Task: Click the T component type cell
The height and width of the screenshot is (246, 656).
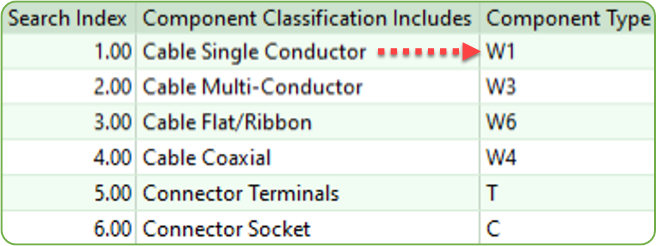Action: coord(567,193)
